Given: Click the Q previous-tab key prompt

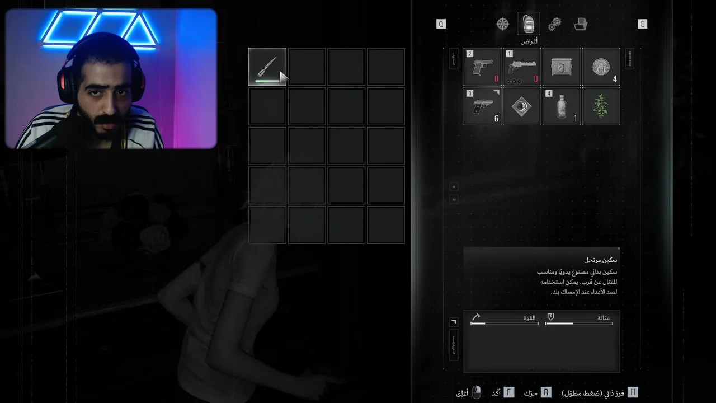Looking at the screenshot, I should pyautogui.click(x=441, y=24).
